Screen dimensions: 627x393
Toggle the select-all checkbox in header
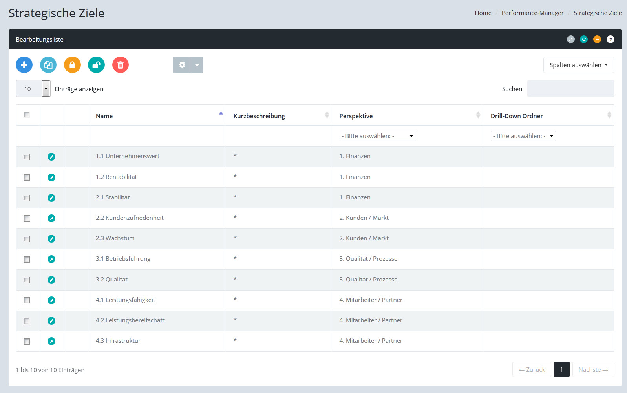(27, 115)
